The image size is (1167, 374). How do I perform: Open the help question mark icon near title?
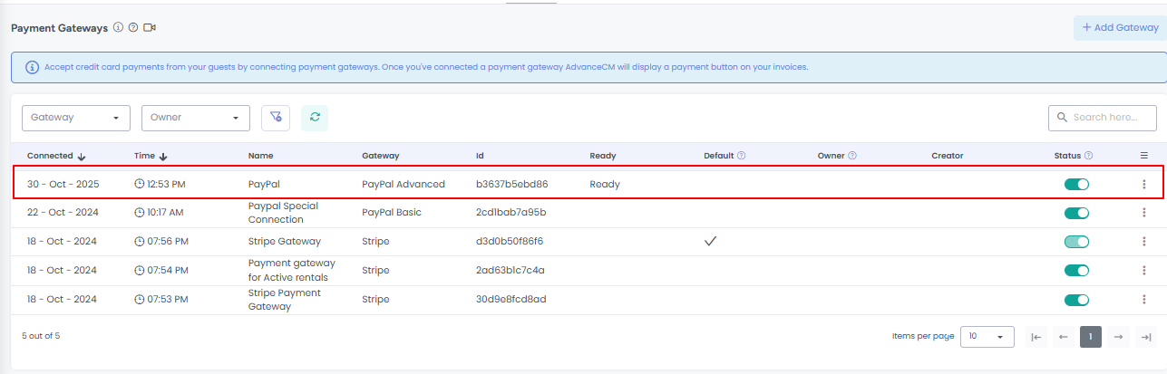point(133,27)
